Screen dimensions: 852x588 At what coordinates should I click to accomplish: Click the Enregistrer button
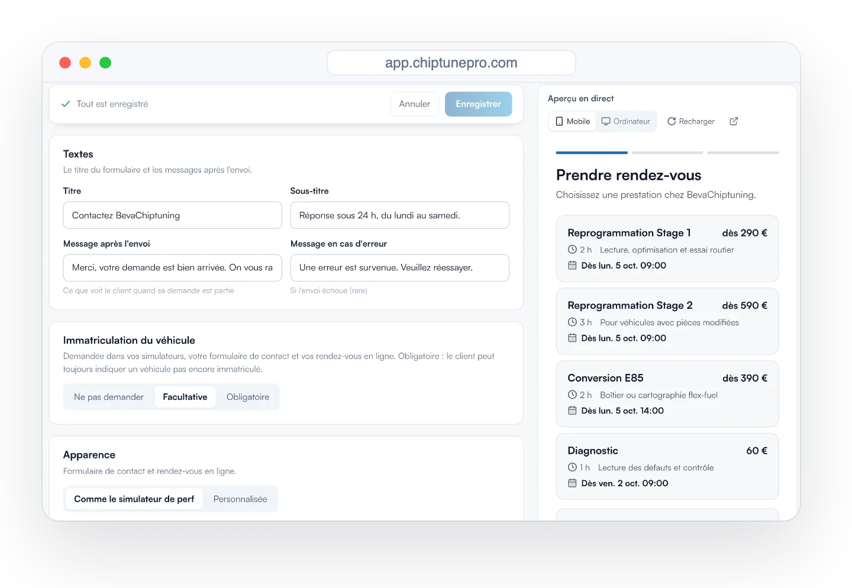[x=478, y=104]
